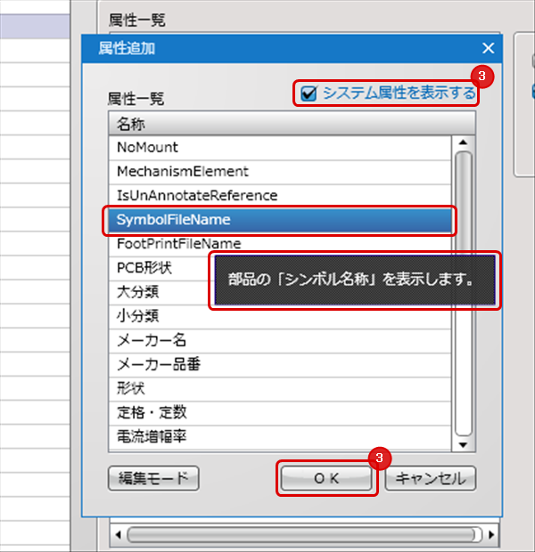Select the 小分類 list entry

point(137,315)
